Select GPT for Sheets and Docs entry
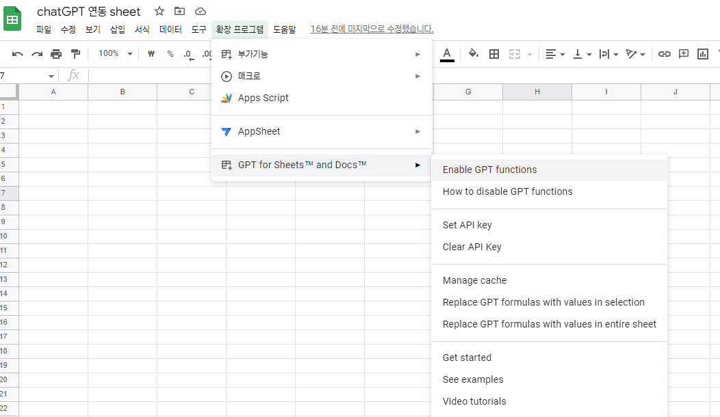The image size is (720, 417). click(322, 165)
